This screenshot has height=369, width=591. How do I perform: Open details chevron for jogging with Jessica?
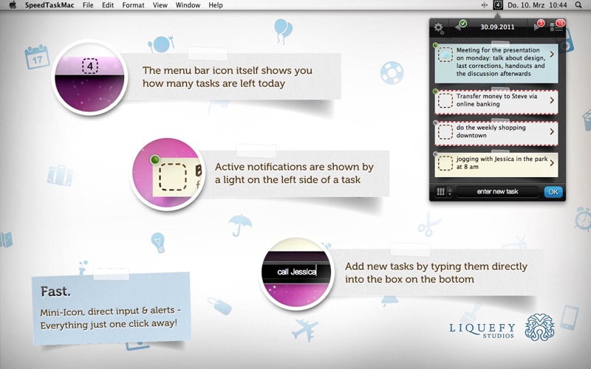(x=552, y=162)
